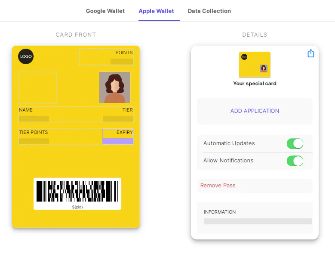The width and height of the screenshot is (335, 261).
Task: Click the Remove Pass link
Action: tap(218, 186)
